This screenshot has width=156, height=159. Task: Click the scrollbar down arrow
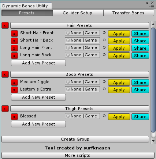[x=153, y=141]
